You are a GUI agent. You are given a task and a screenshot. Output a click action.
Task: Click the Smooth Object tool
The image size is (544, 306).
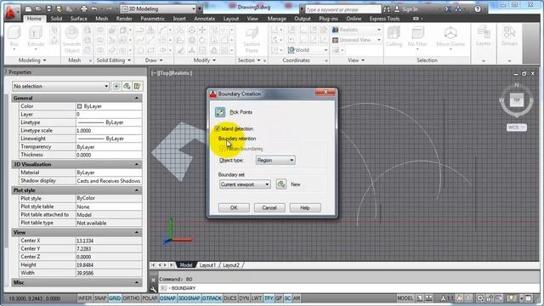71,39
